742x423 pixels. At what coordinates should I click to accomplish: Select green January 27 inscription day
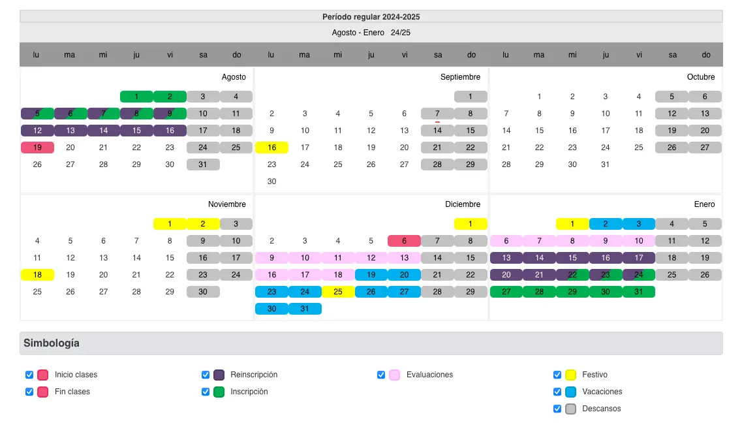pos(506,292)
